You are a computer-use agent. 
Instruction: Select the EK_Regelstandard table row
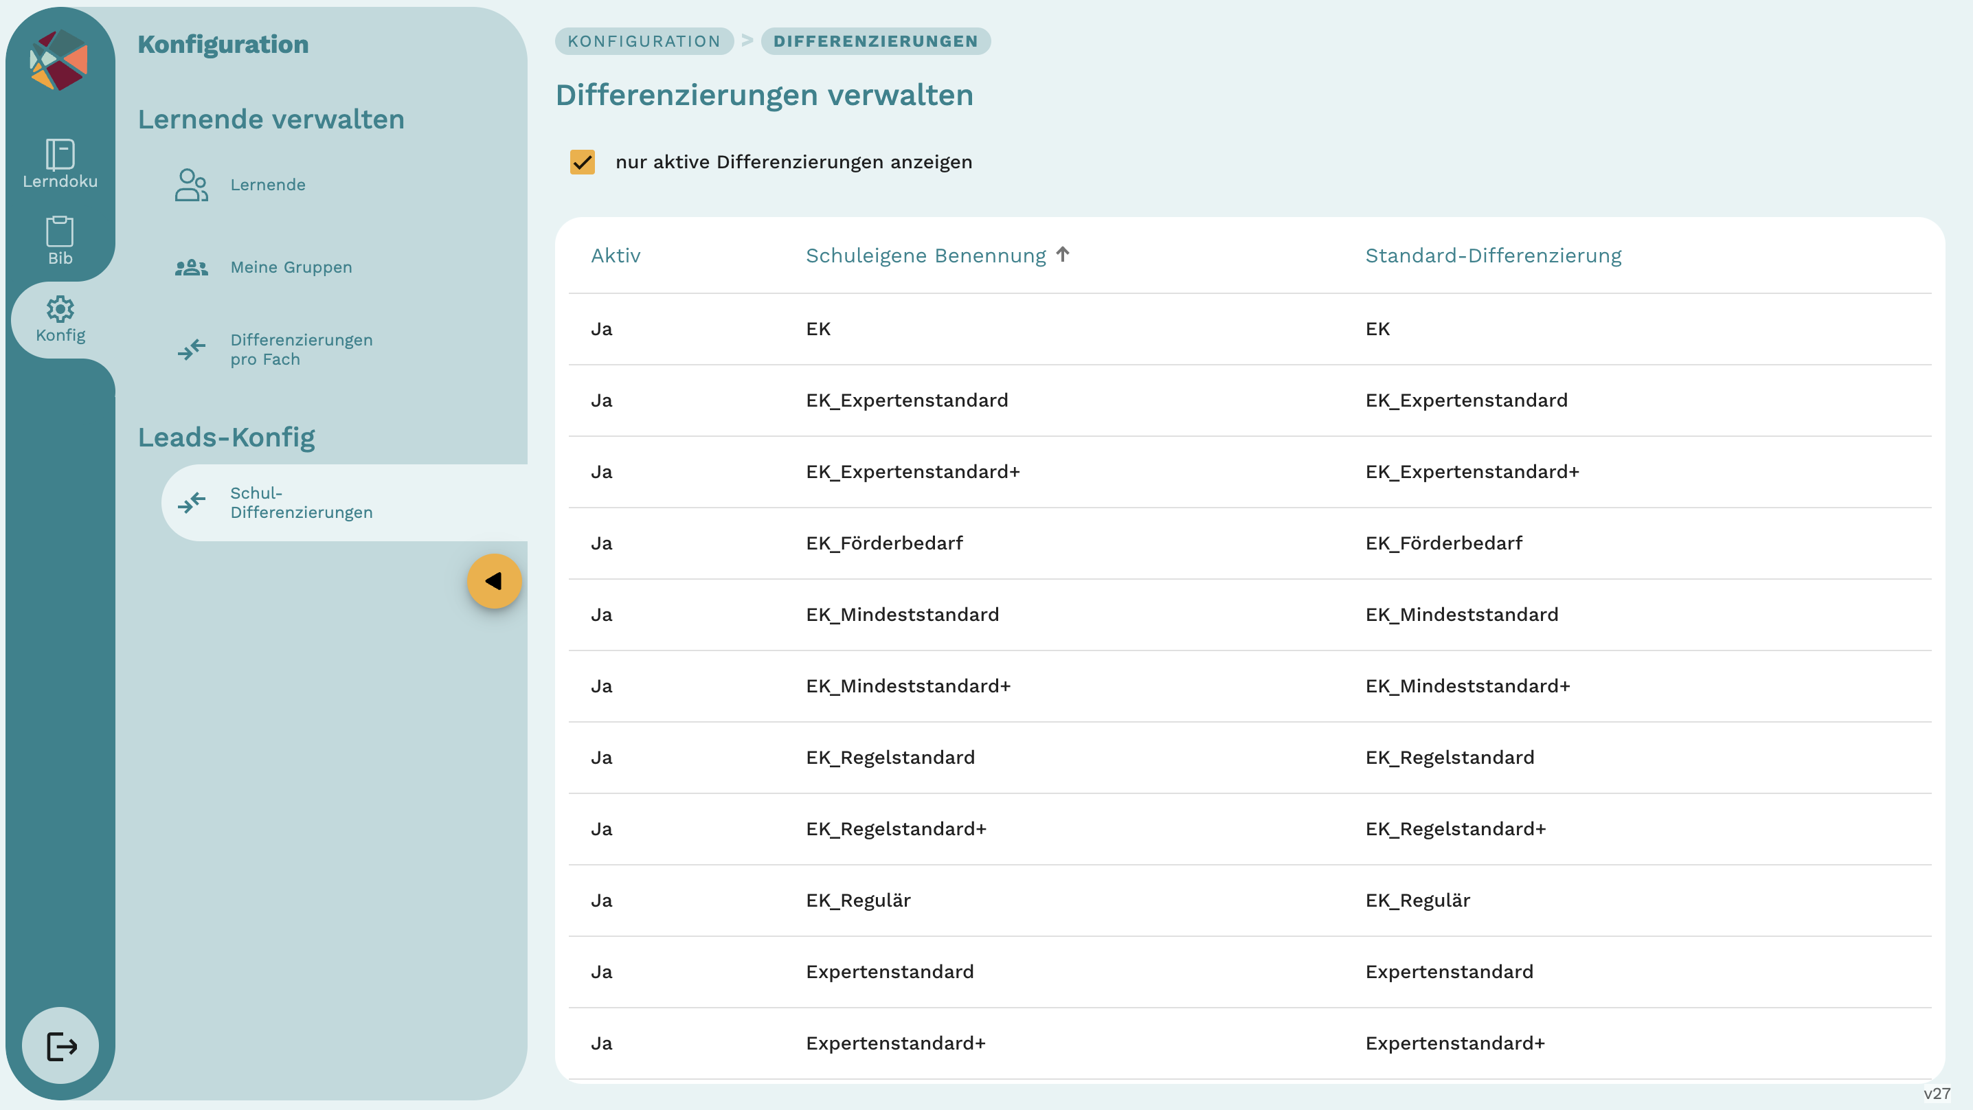pos(890,757)
